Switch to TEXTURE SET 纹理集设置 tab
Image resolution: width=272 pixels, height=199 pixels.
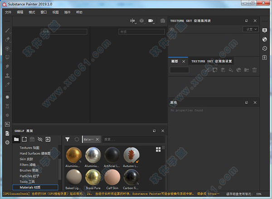211,61
